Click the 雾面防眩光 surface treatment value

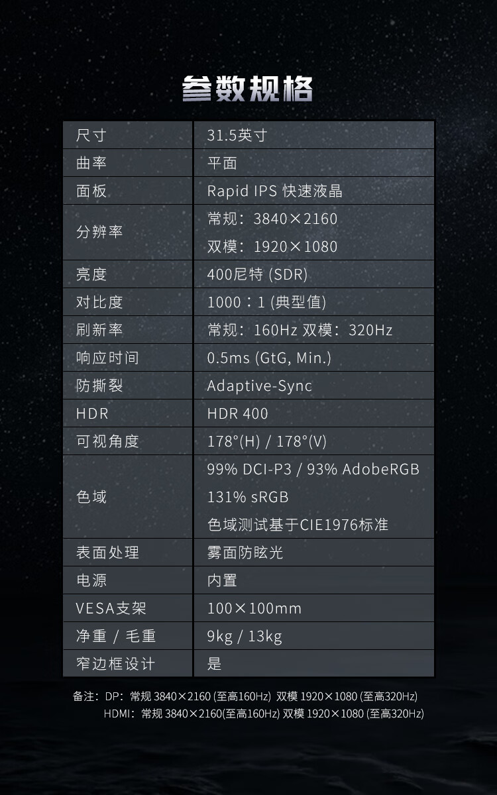point(245,553)
